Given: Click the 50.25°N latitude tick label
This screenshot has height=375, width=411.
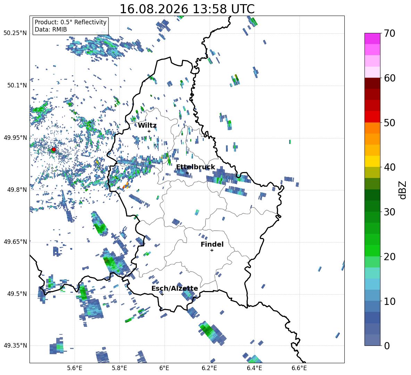Looking at the screenshot, I should coord(15,33).
